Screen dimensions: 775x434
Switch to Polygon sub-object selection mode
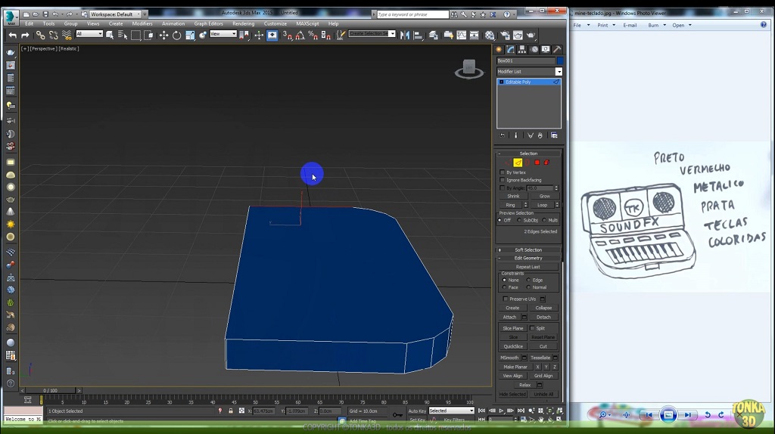[x=537, y=163]
